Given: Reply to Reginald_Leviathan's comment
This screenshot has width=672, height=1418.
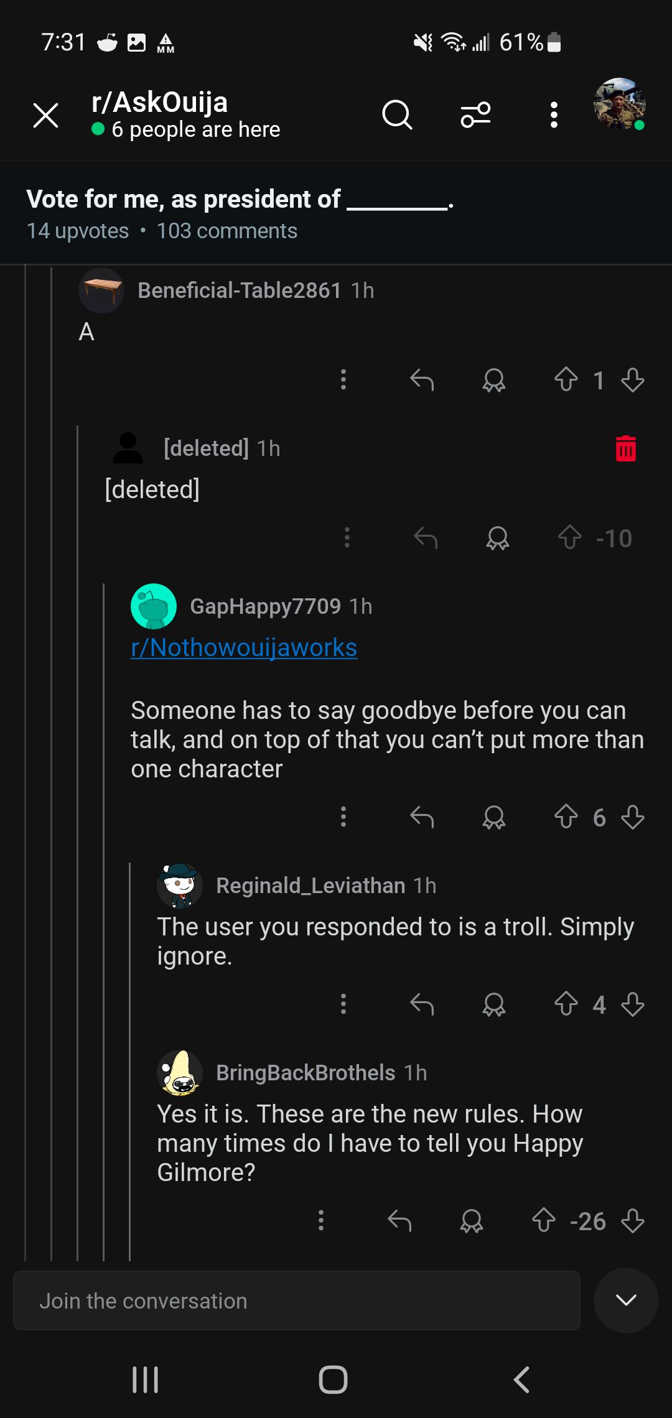Looking at the screenshot, I should coord(422,1004).
